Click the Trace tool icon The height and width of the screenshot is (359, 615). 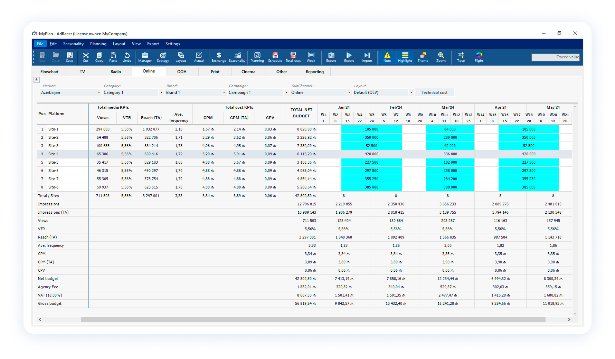click(461, 57)
